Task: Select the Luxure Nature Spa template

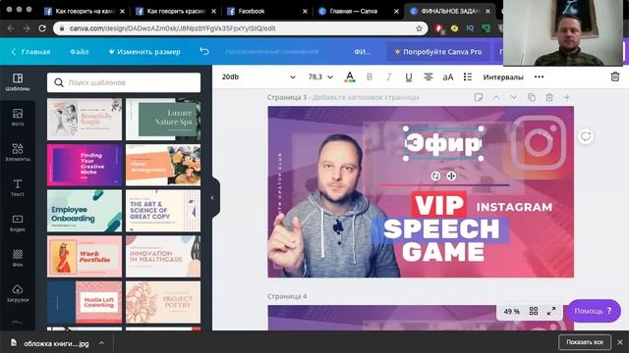Action: 163,120
